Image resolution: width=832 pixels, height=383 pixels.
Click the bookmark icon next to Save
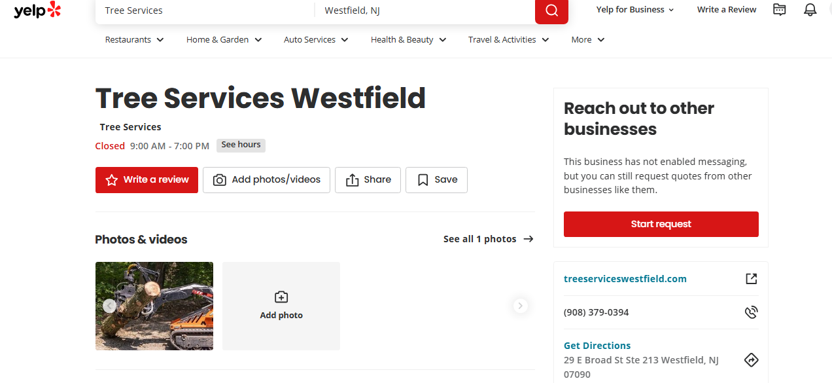423,180
